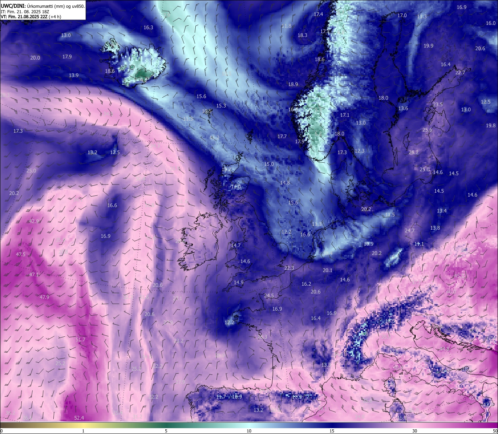Select the 13.8 map value
498x434 pixels.
point(435,228)
